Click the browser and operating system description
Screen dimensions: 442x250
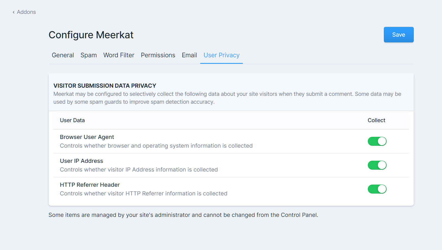pos(156,146)
